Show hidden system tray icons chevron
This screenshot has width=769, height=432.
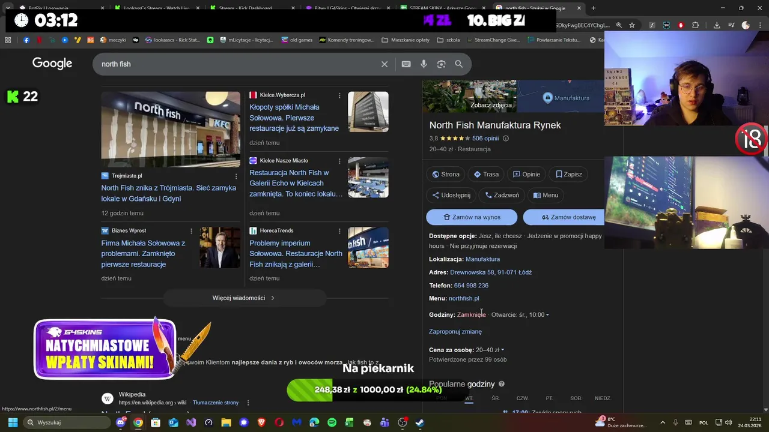663,422
